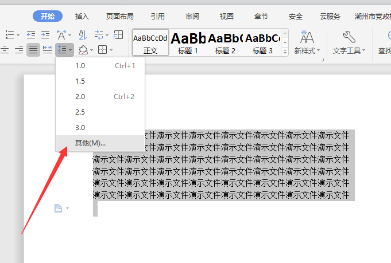Expand the paste options dropdown arrow
Screen dimensions: 391x263
pos(67,208)
